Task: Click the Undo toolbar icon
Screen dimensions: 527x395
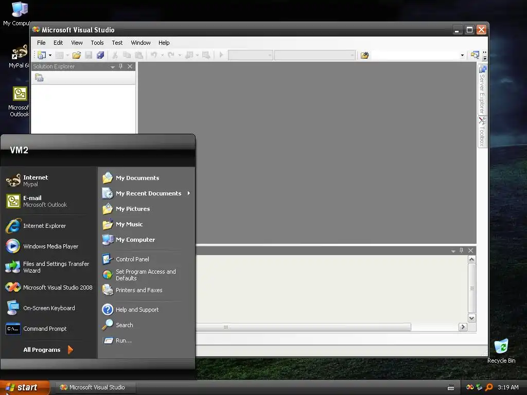Action: tap(153, 55)
